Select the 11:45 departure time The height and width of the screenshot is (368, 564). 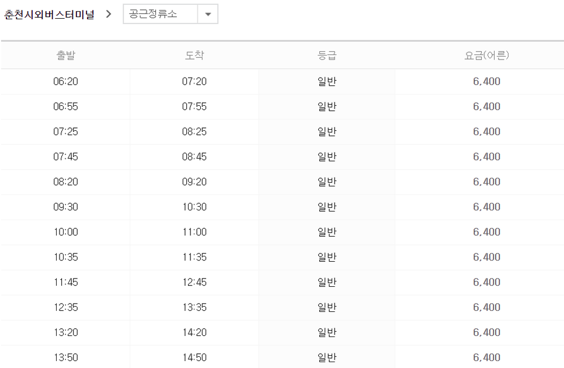coord(65,282)
